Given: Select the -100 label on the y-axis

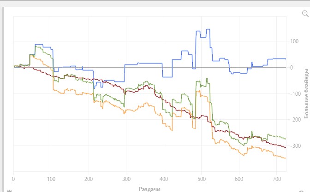Looking at the screenshot, I should tap(295, 94).
